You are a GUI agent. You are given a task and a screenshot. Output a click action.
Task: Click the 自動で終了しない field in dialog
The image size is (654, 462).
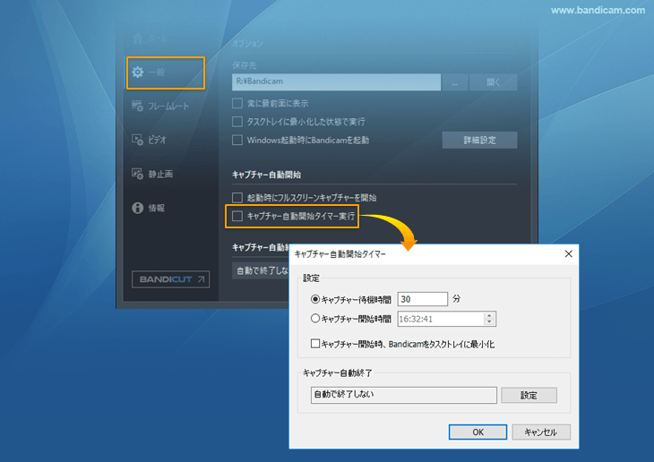404,395
